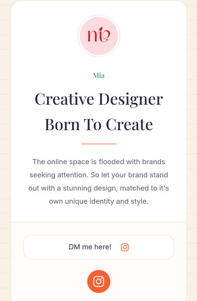Click the word 'Designer' in the heading
The height and width of the screenshot is (301, 197).
[x=131, y=100]
